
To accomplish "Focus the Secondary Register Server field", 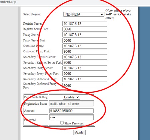I will [x=85, y=57].
